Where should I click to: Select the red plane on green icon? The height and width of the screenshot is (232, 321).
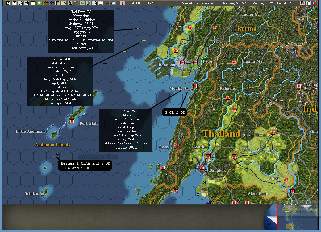click(x=45, y=3)
